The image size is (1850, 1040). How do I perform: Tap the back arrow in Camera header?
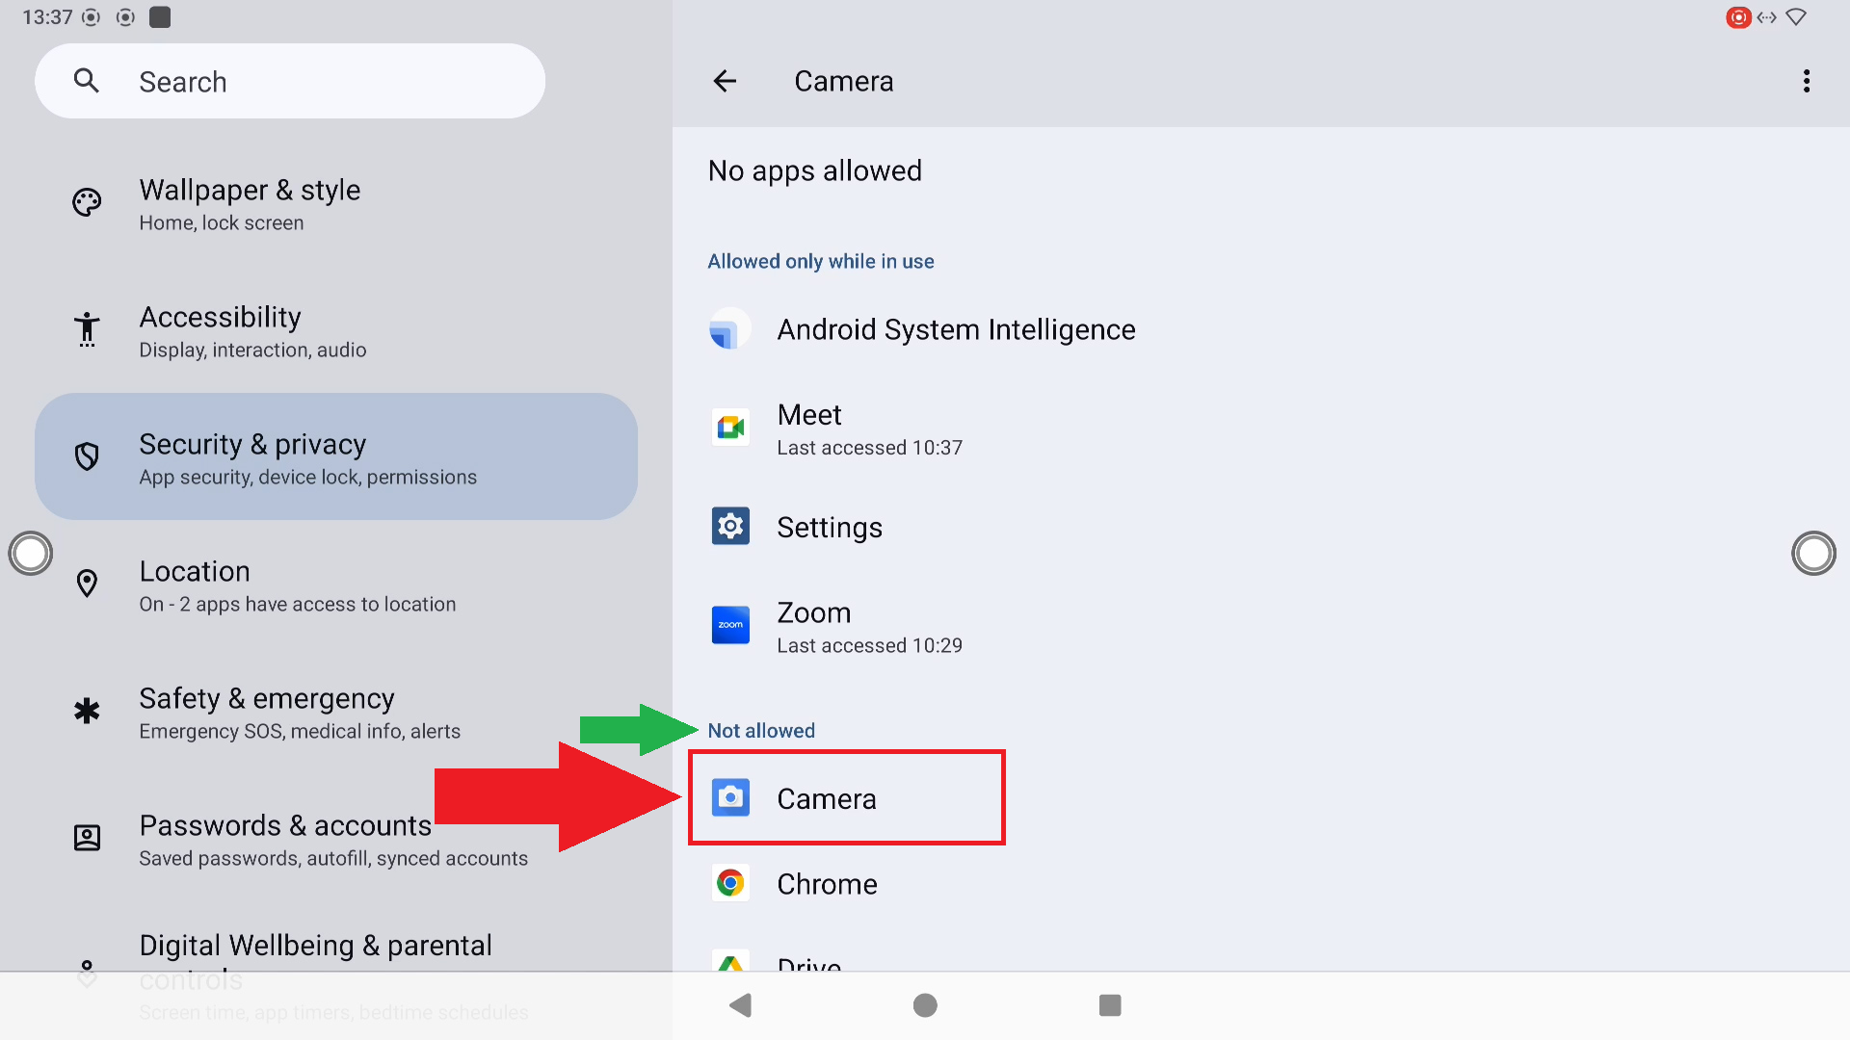click(725, 82)
